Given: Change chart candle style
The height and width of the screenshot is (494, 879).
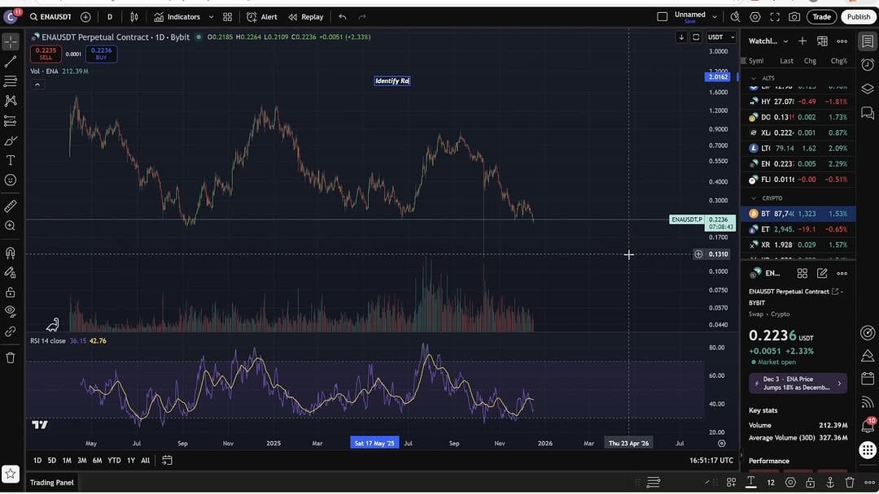Looking at the screenshot, I should pos(134,17).
